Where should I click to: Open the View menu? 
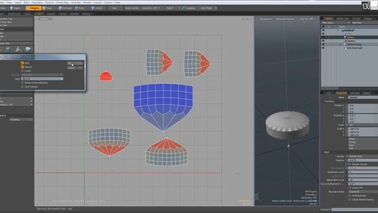point(9,2)
